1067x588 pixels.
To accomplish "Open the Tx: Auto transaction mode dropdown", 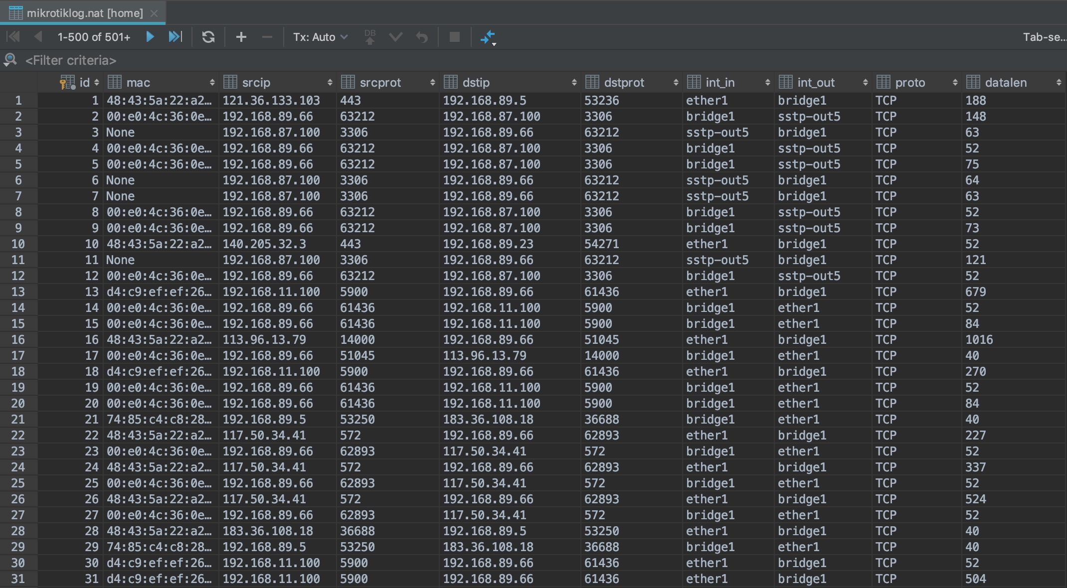I will 320,37.
